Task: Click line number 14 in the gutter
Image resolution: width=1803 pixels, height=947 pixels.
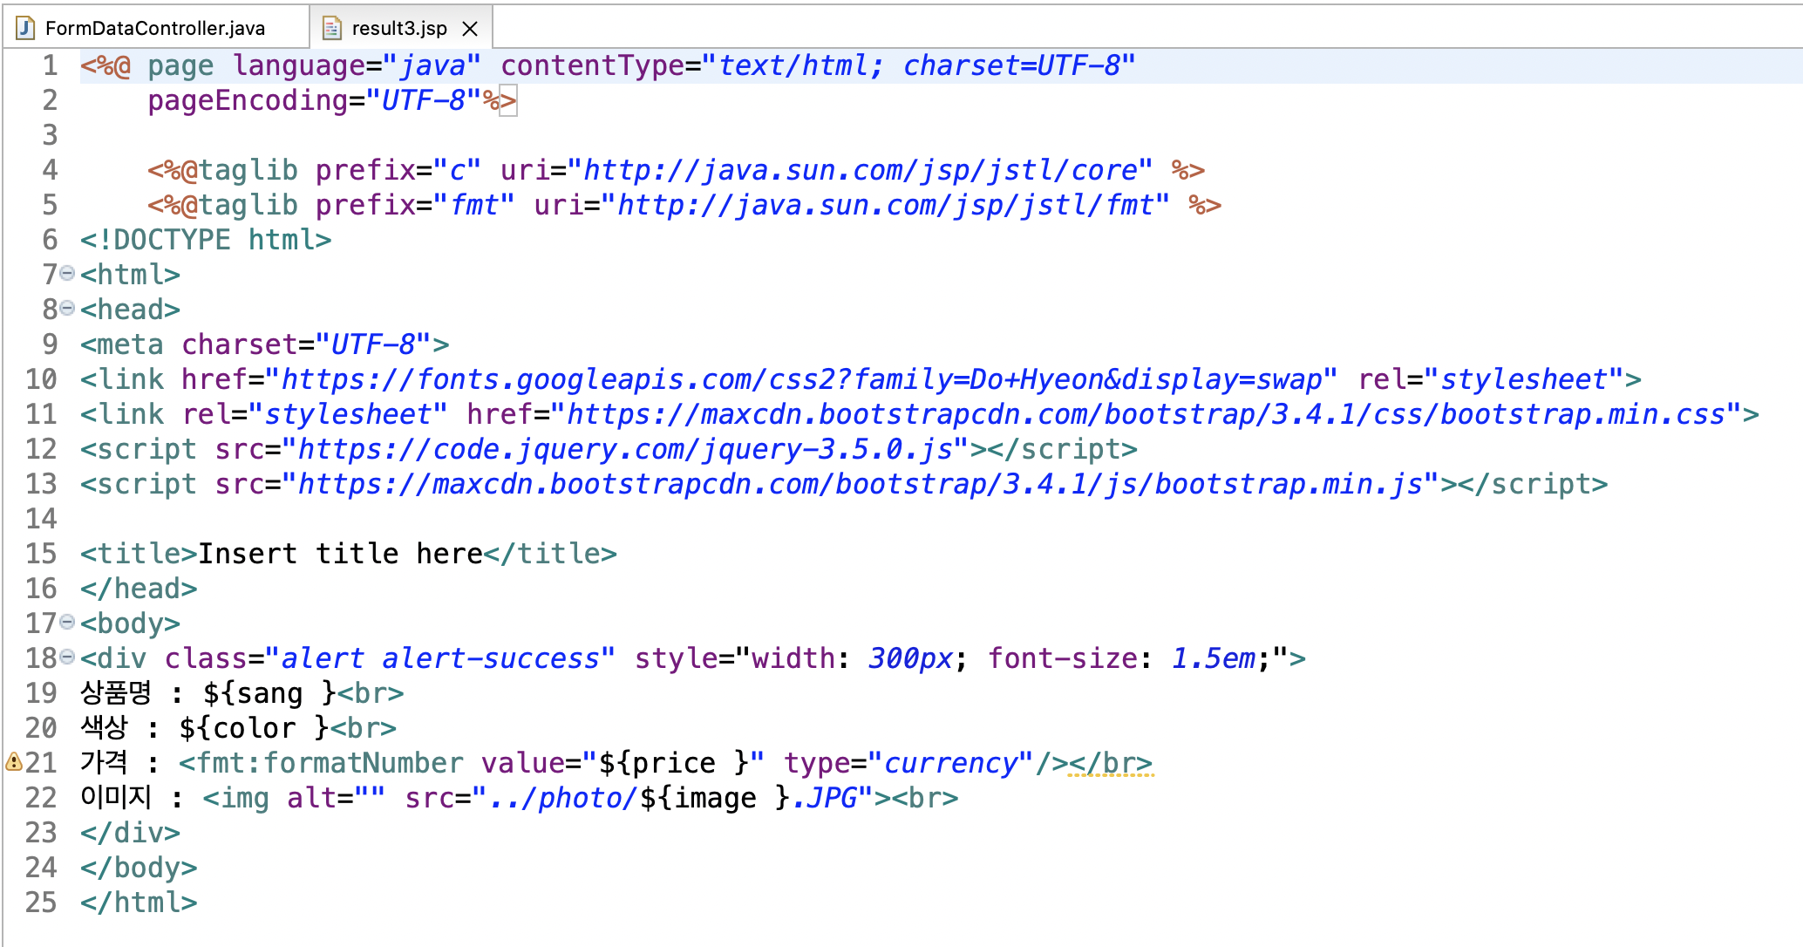Action: pos(41,519)
